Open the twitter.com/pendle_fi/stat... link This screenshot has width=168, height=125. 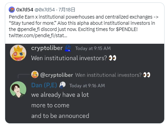pos(38,35)
